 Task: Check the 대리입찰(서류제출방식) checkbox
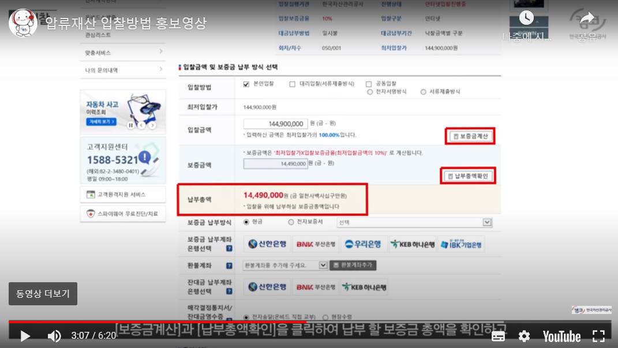(x=292, y=84)
